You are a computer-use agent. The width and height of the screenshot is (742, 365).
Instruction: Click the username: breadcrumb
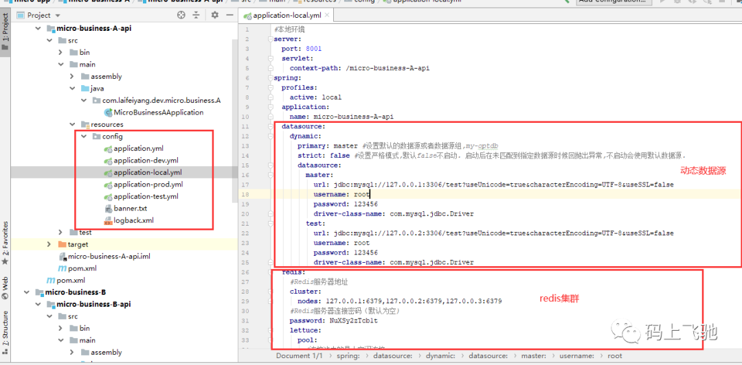(x=576, y=355)
